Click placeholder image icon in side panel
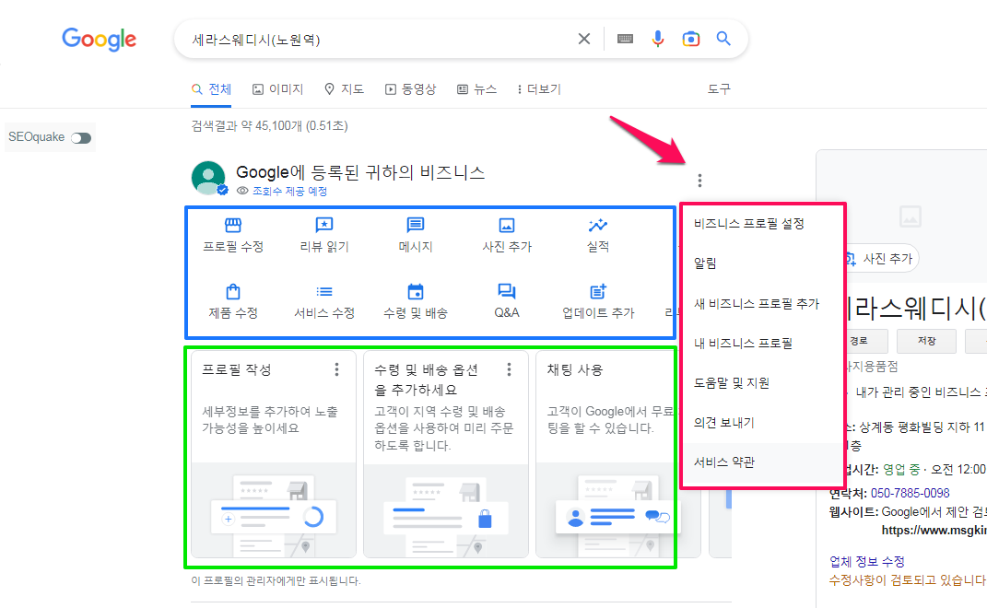987x608 pixels. coord(911,216)
